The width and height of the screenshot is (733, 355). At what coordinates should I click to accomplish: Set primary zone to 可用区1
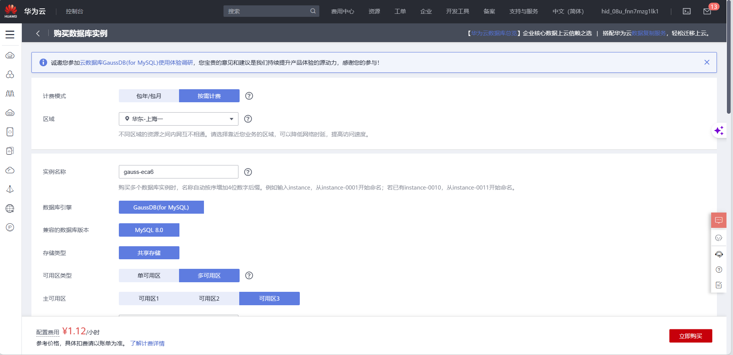click(149, 298)
